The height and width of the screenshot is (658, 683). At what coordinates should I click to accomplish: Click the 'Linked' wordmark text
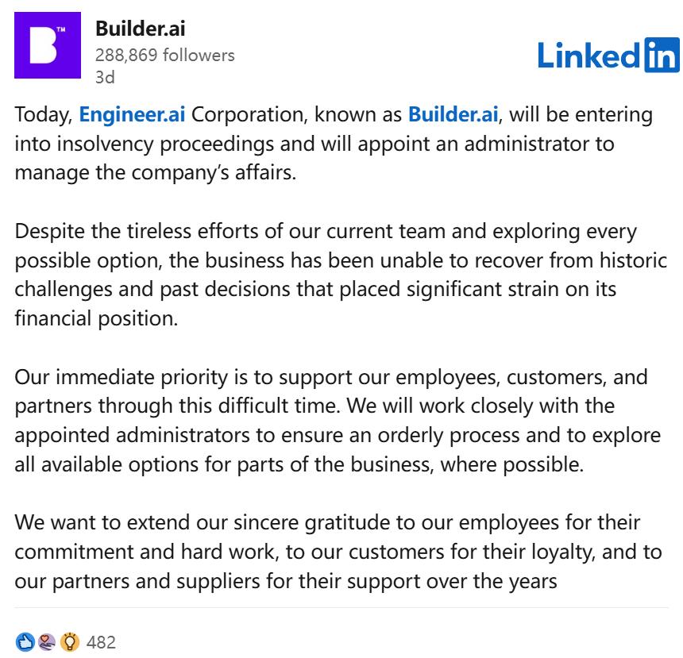click(x=588, y=54)
